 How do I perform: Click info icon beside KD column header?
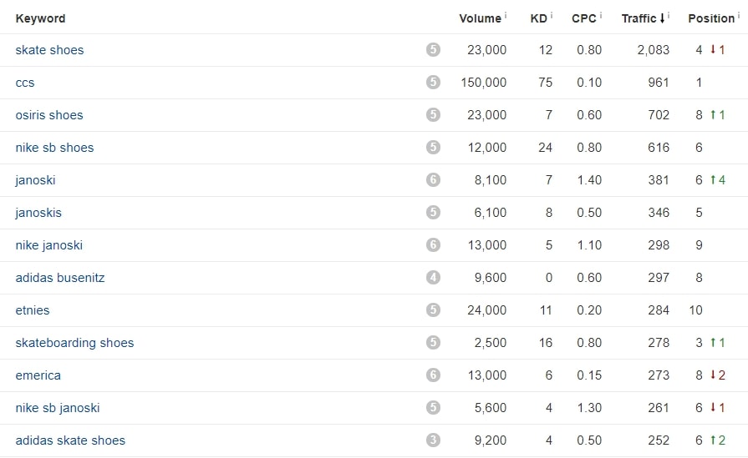click(552, 15)
